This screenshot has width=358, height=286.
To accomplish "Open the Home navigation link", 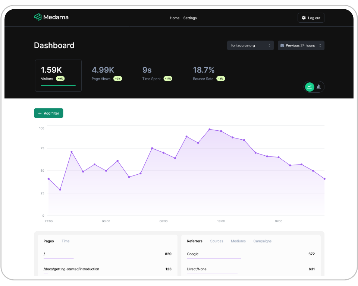I will (x=175, y=18).
